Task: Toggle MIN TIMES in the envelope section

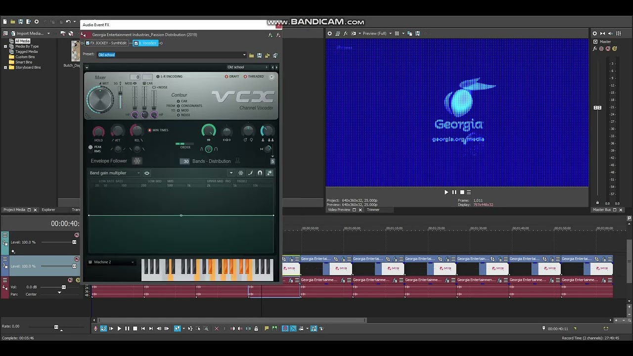Action: click(x=150, y=130)
